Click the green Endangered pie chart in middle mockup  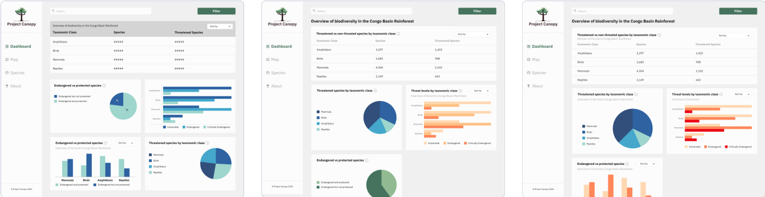pos(381,183)
